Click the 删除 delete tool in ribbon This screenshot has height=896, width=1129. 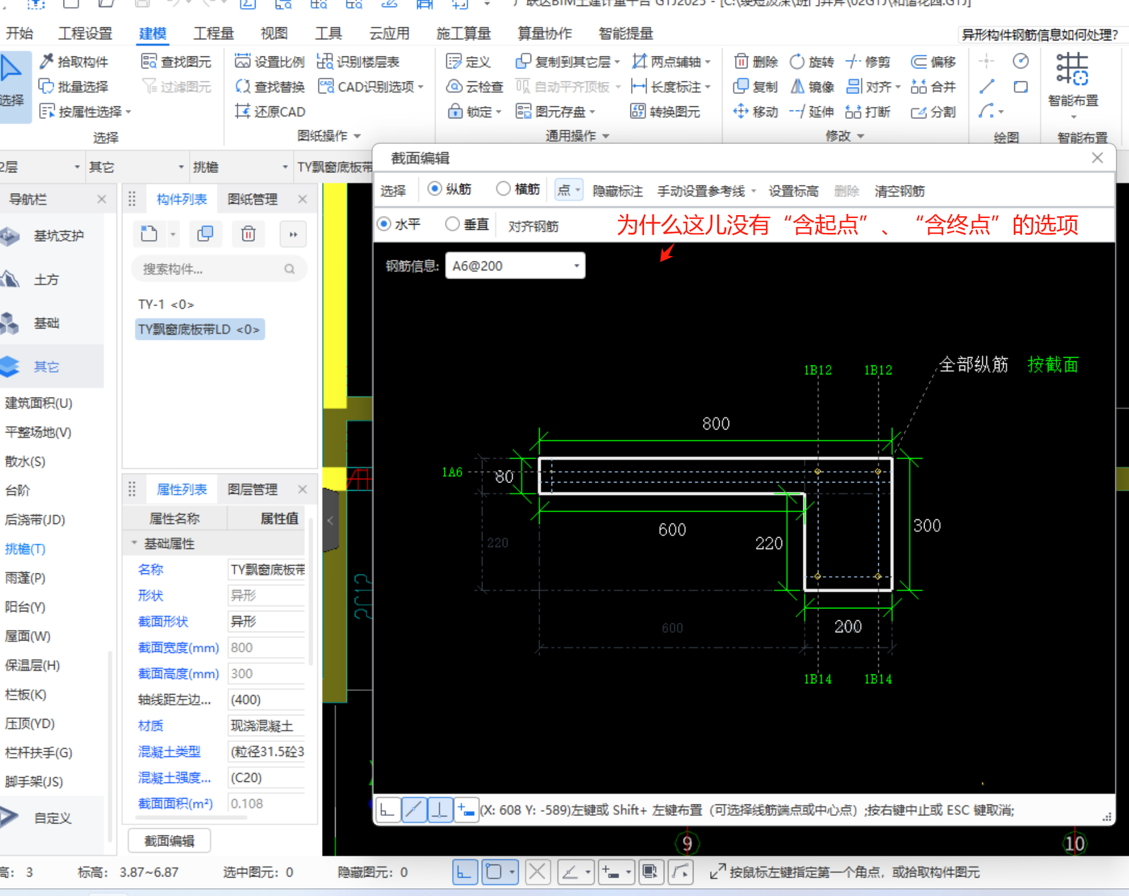756,62
